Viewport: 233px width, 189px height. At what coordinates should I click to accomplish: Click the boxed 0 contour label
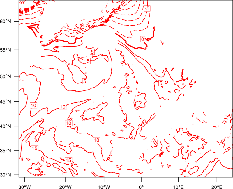pyautogui.click(x=143, y=39)
